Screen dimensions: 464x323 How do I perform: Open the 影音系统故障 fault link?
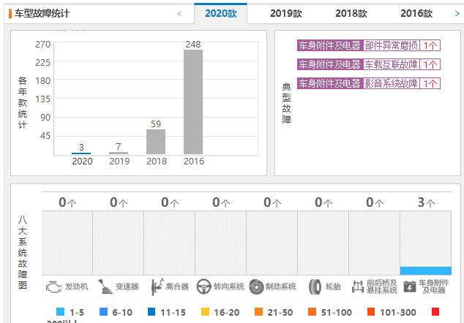point(392,83)
